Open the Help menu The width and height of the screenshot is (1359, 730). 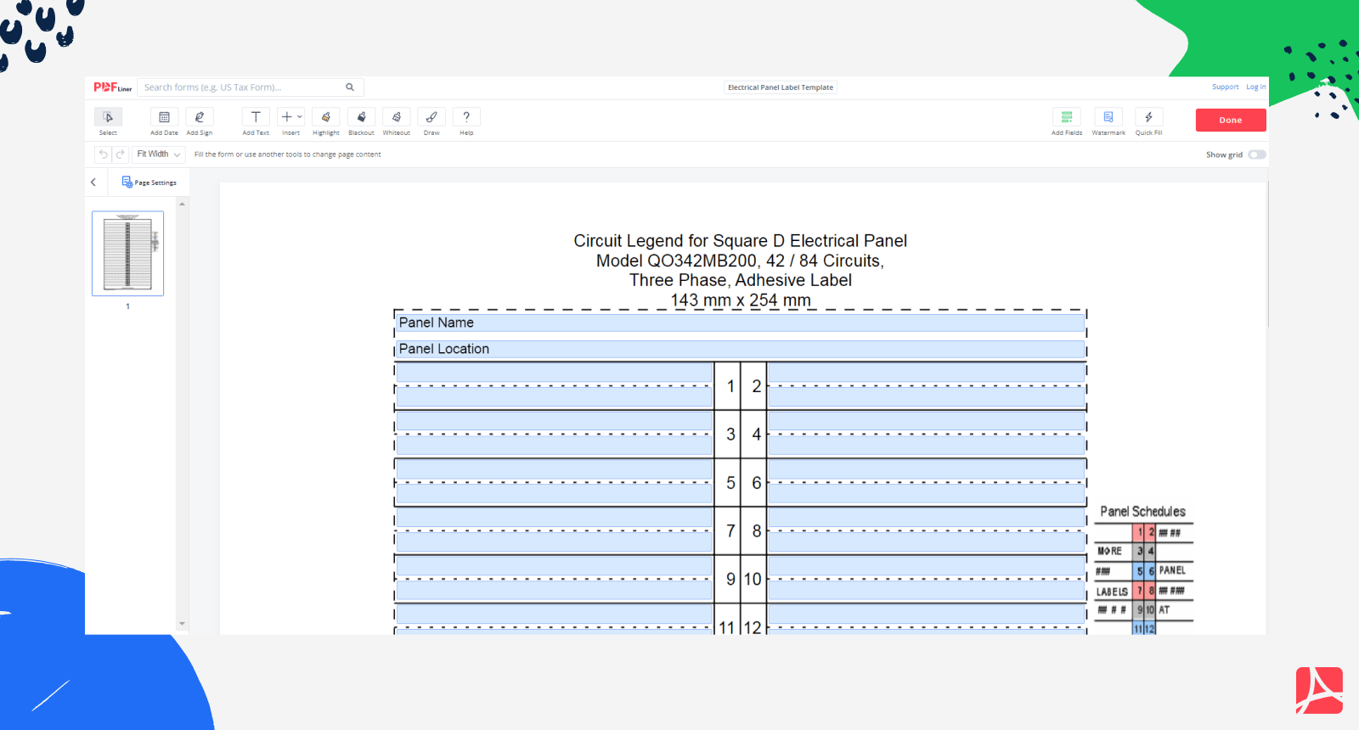tap(466, 118)
